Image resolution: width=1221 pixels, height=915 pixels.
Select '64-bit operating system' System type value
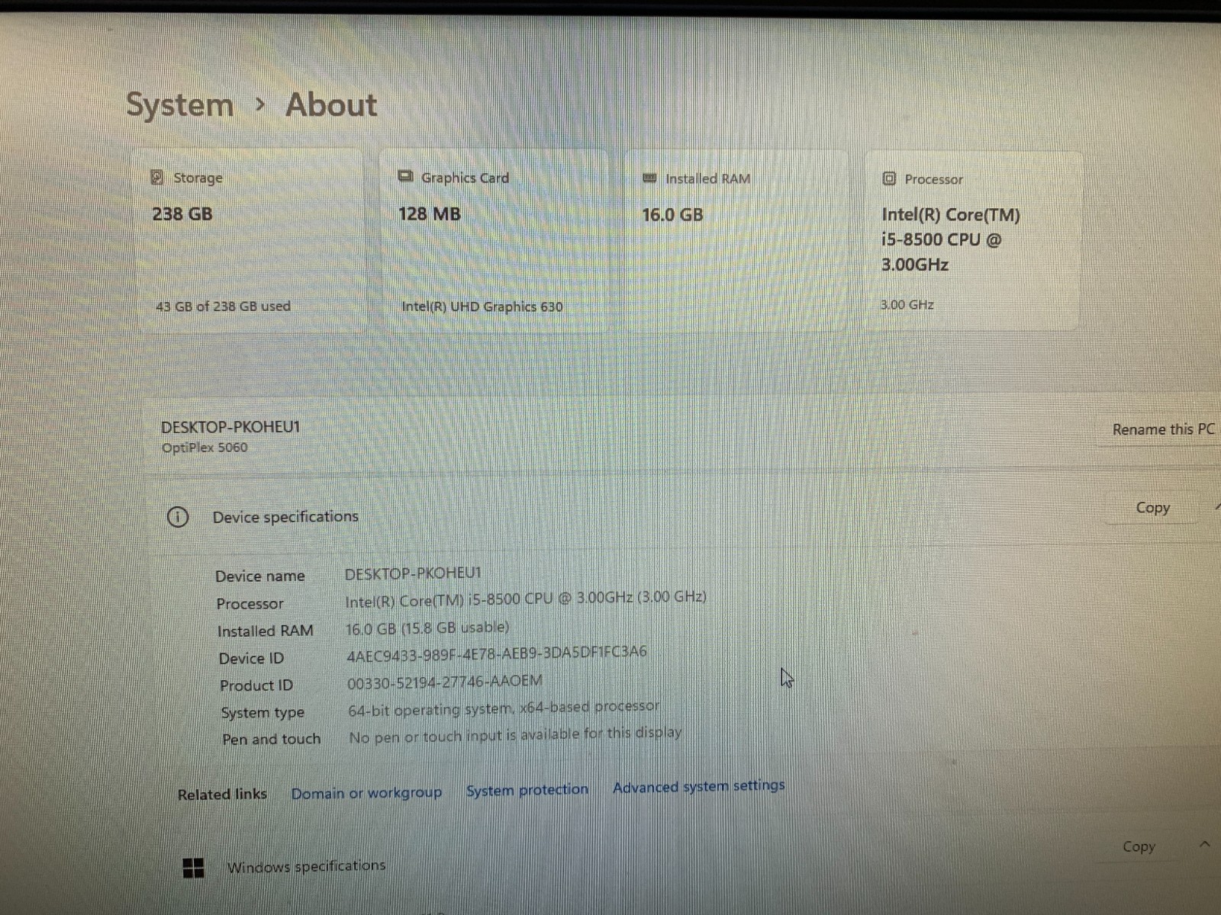[504, 708]
